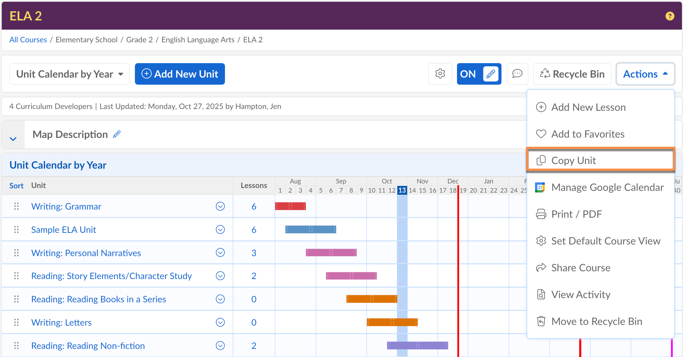Select week 13 in the calendar header

(x=402, y=190)
